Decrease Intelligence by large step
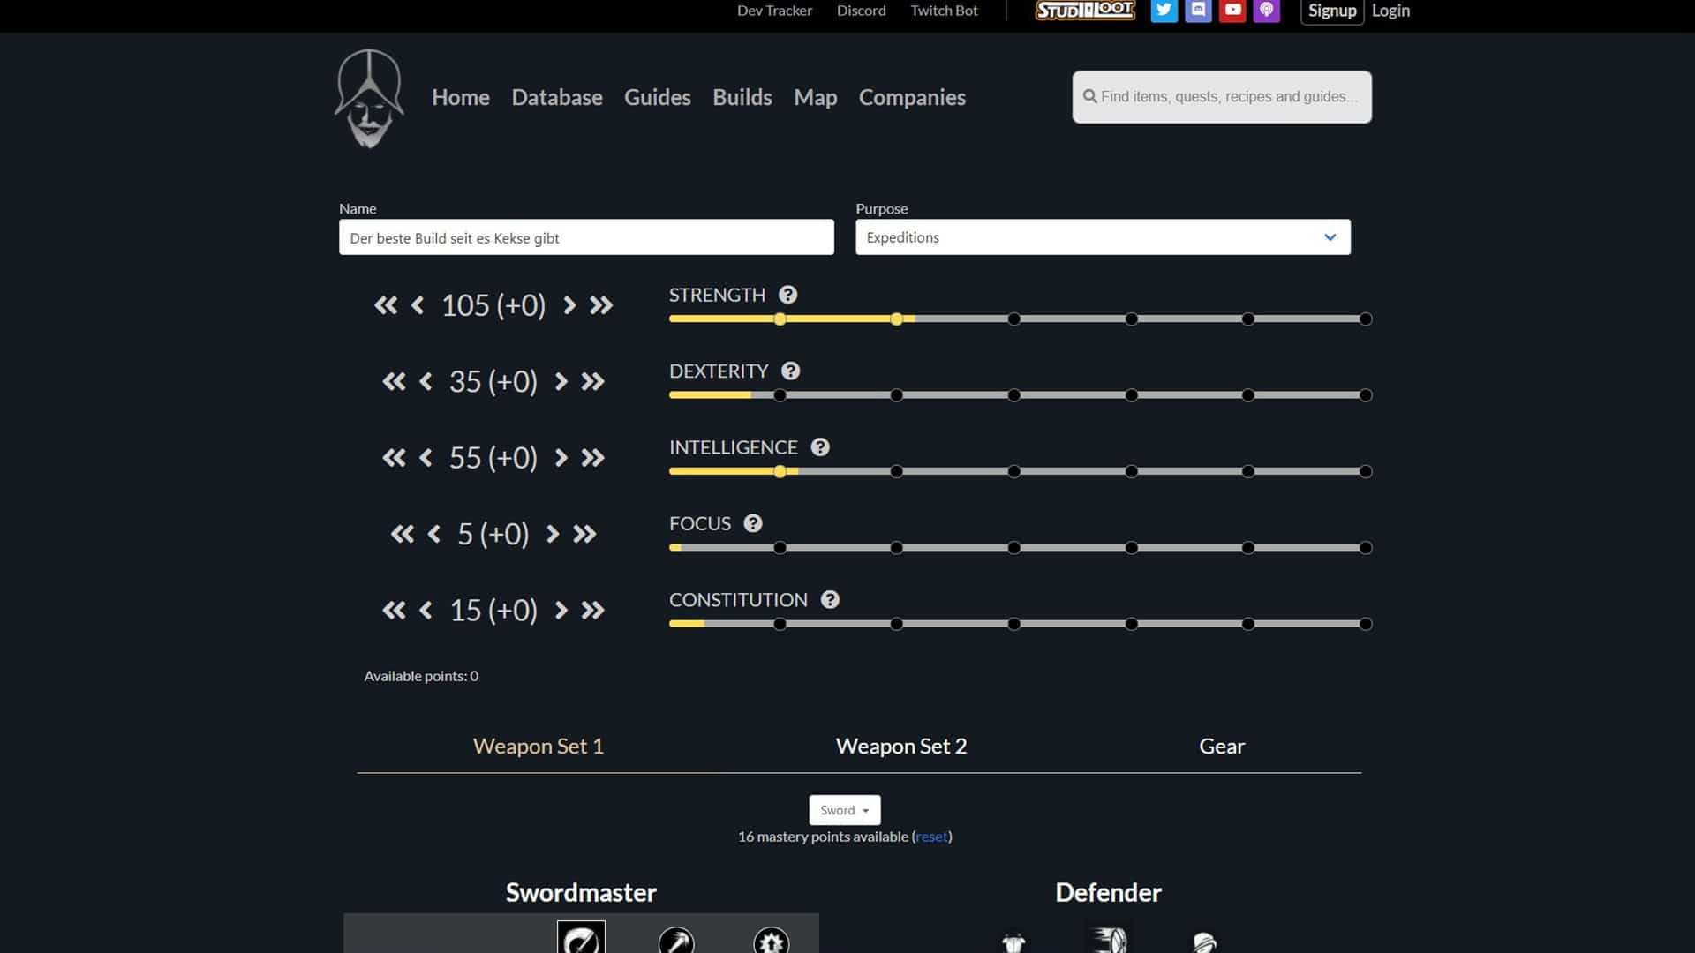This screenshot has height=953, width=1695. pos(394,458)
